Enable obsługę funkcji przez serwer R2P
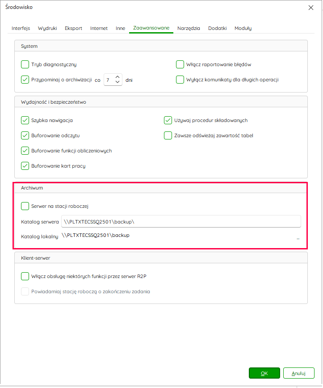The width and height of the screenshot is (323, 388). 25,276
